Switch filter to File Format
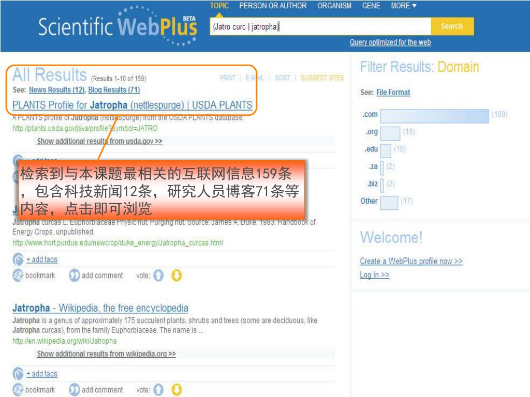The image size is (530, 397). click(x=393, y=93)
